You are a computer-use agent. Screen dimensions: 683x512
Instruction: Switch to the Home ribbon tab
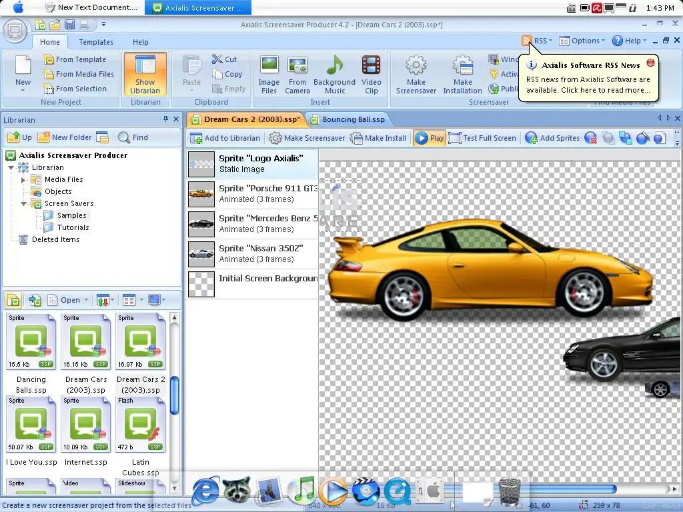pyautogui.click(x=50, y=42)
